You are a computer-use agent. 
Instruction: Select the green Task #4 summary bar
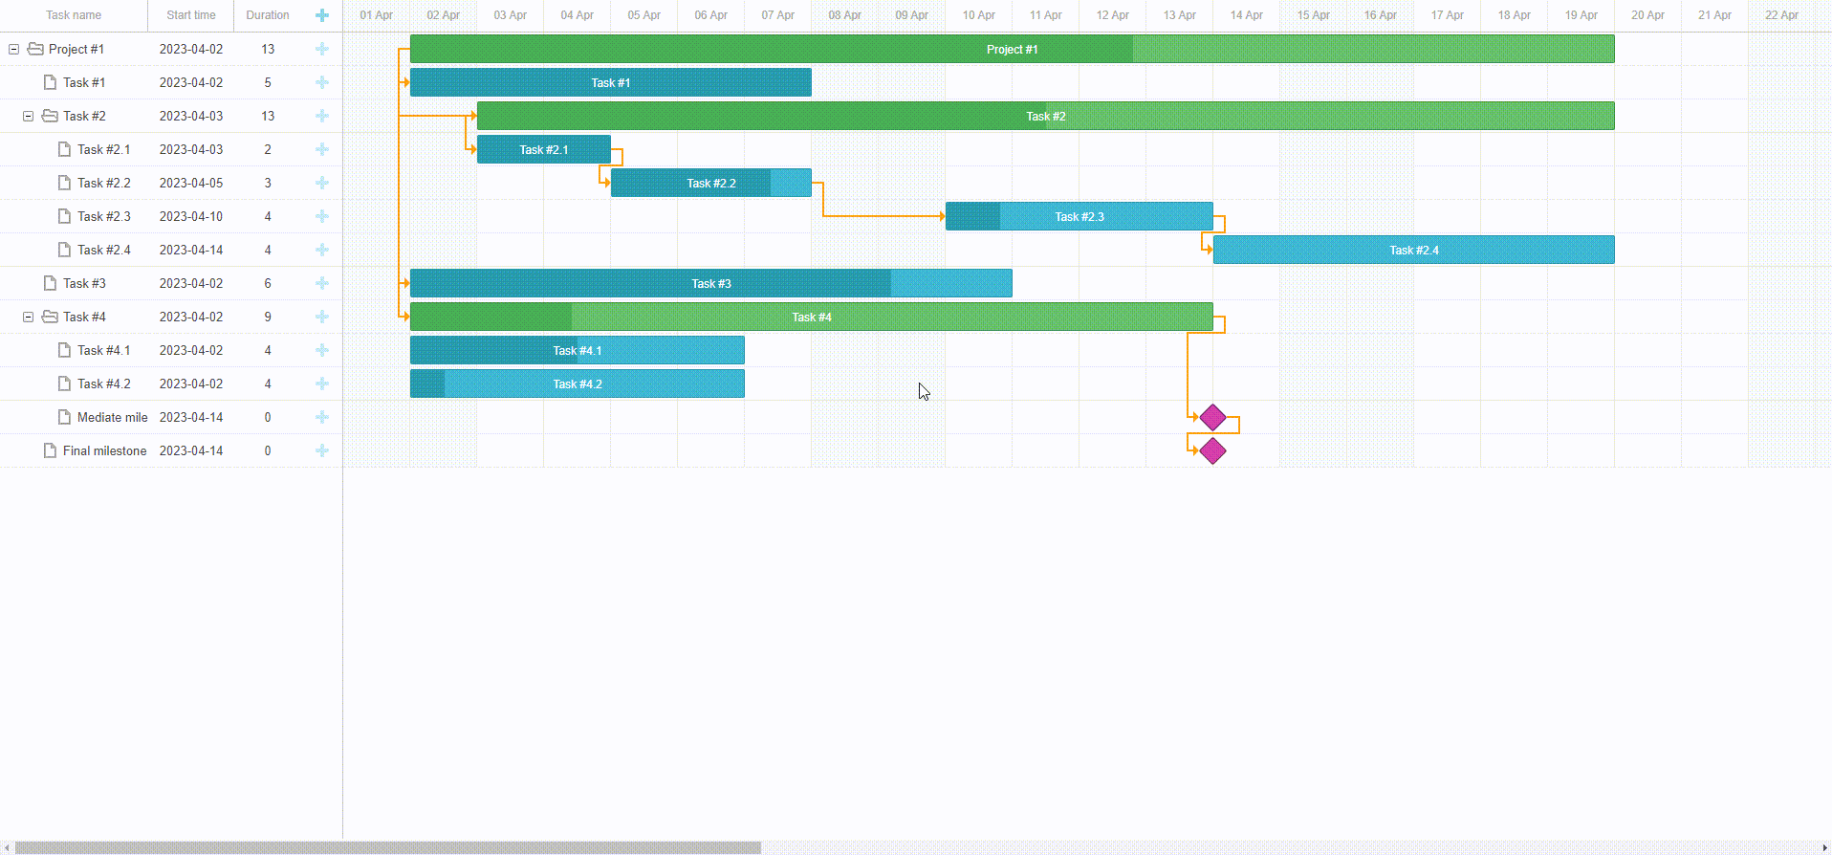click(x=812, y=317)
